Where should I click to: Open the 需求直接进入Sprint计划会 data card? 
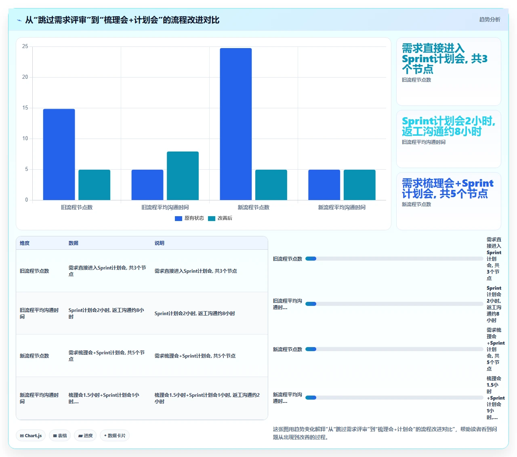[x=449, y=72]
